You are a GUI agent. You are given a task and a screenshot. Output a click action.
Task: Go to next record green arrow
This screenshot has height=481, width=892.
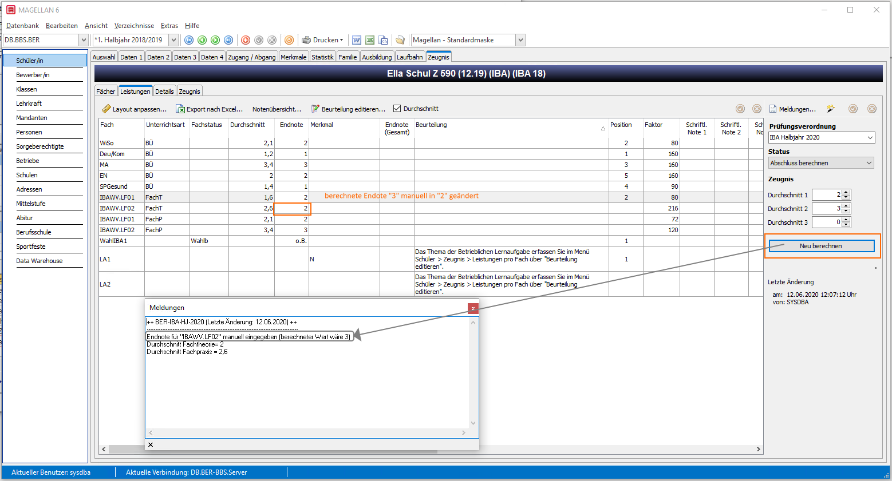click(x=215, y=40)
